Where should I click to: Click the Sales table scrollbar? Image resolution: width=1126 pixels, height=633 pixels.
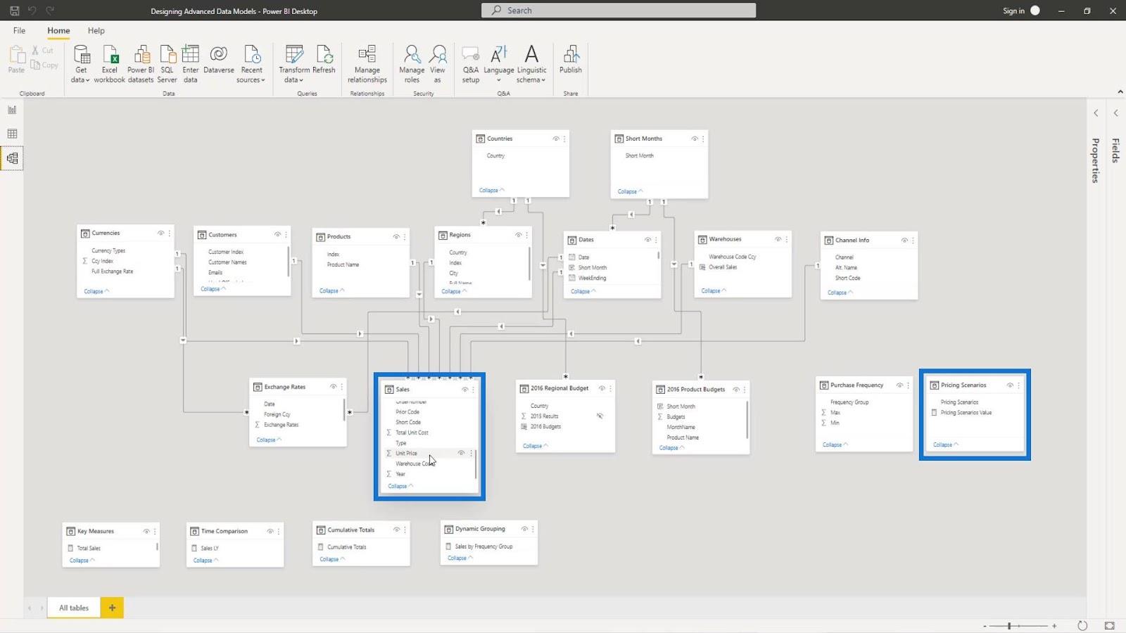tap(476, 463)
